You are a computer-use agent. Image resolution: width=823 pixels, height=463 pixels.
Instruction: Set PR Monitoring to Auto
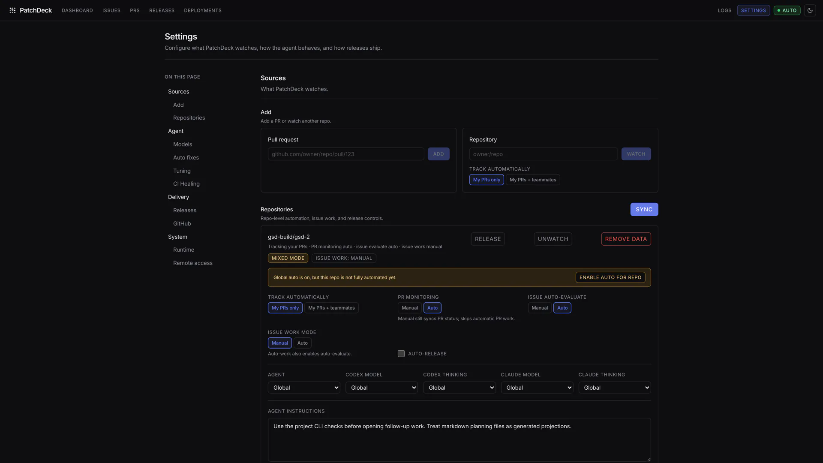[433, 308]
